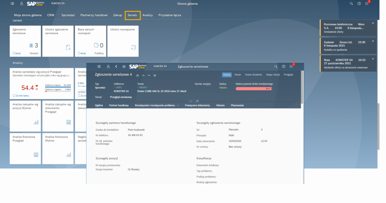Jump to first record double-up arrow

(138, 75)
